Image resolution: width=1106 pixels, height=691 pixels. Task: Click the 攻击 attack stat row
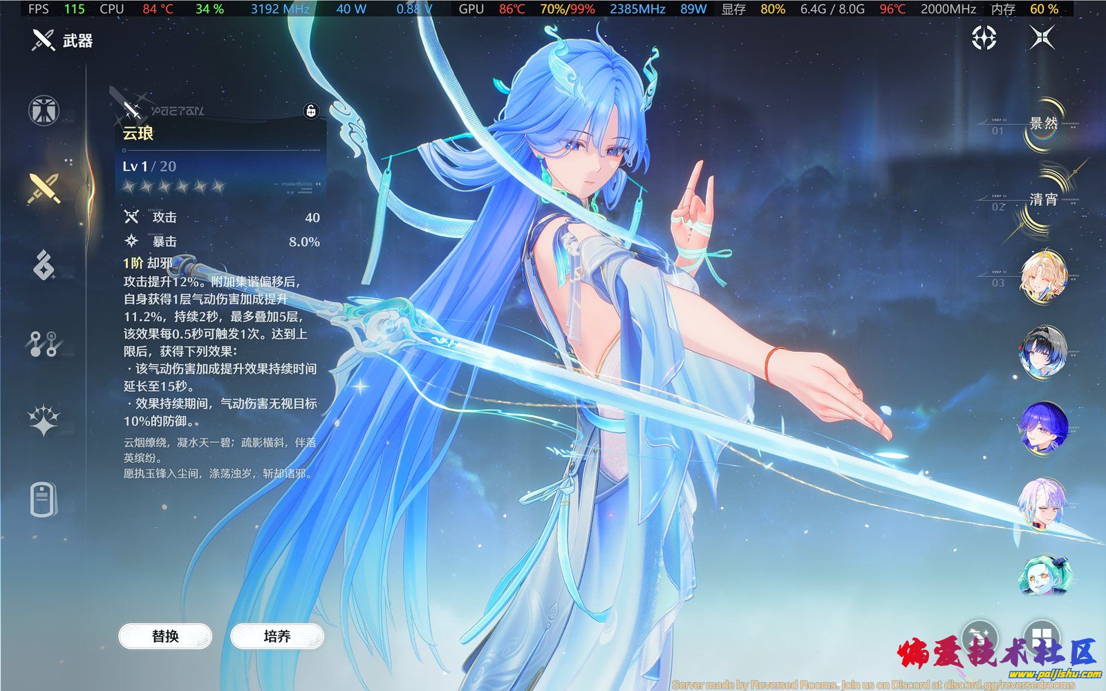click(221, 218)
